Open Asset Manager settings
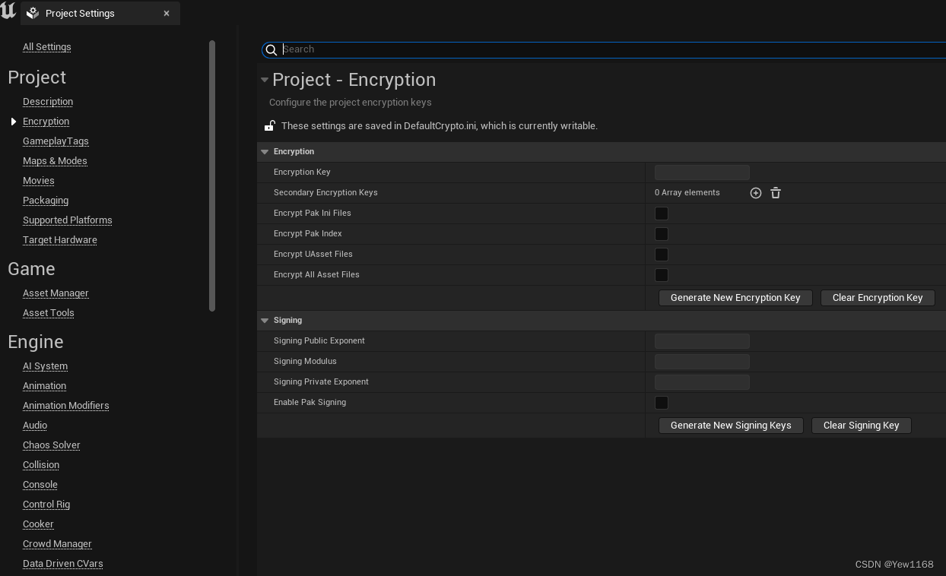This screenshot has height=576, width=946. click(x=56, y=293)
